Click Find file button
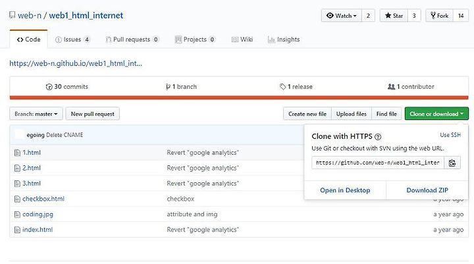Viewport: 474px width, 264px height. 386,114
